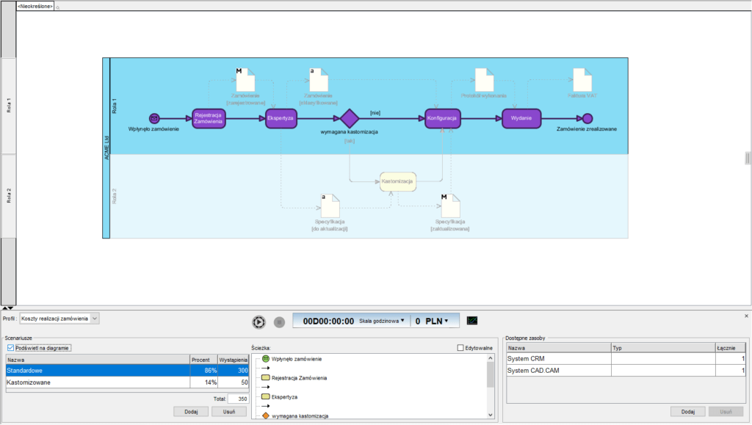752x425 pixels.
Task: Open the 'Skala godzinowa' time scale dropdown
Action: (x=382, y=321)
